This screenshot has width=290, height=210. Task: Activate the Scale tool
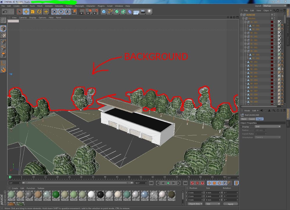point(33,12)
